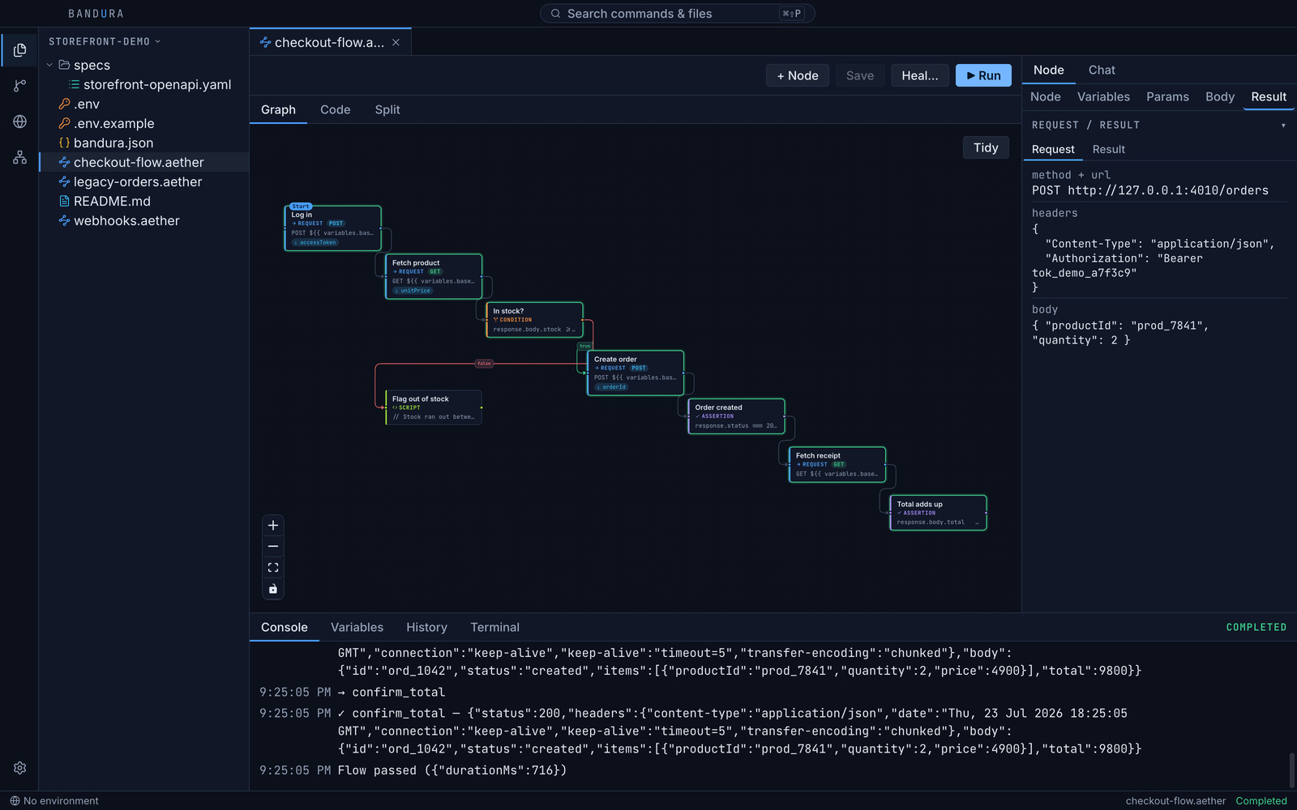Image resolution: width=1297 pixels, height=810 pixels.
Task: Focus the Search commands & files field
Action: (677, 14)
